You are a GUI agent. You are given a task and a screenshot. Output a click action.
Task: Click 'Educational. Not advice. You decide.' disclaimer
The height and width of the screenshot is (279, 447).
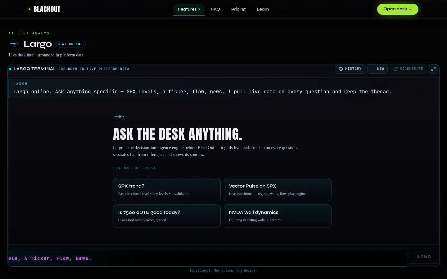223,271
